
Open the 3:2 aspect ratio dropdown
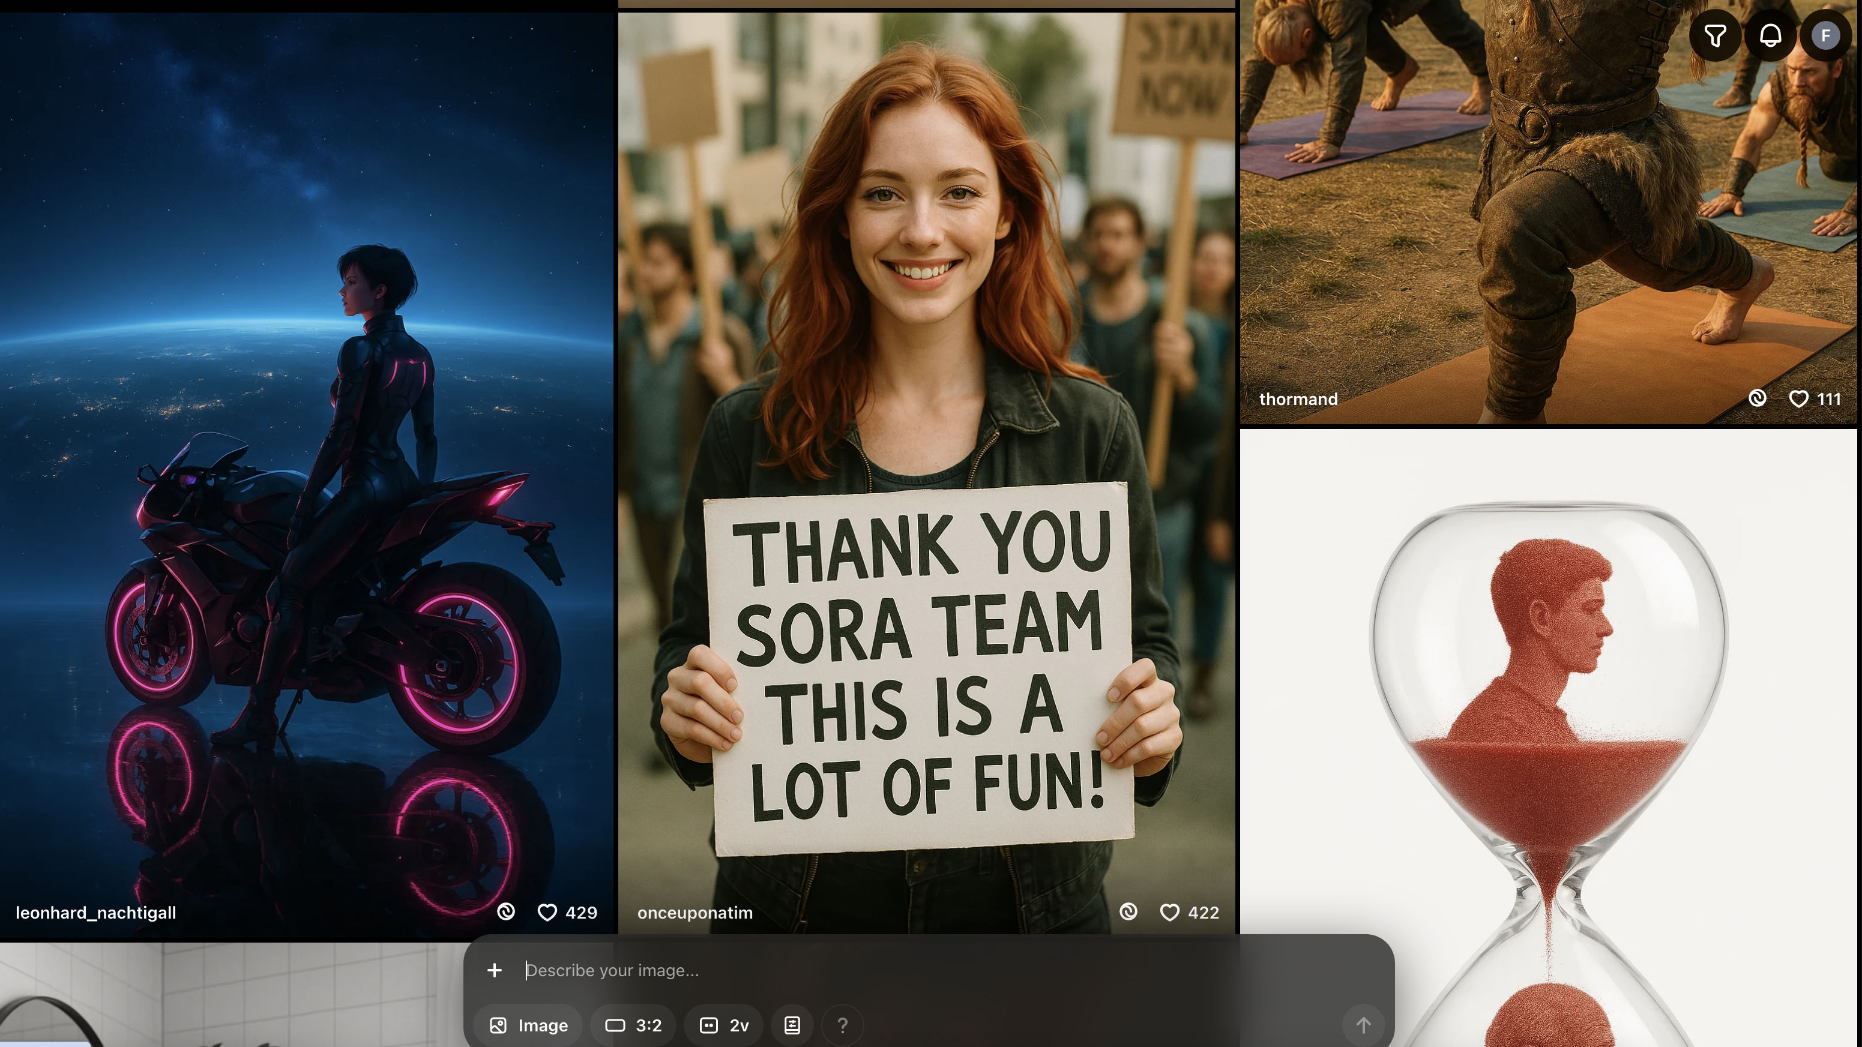click(633, 1025)
